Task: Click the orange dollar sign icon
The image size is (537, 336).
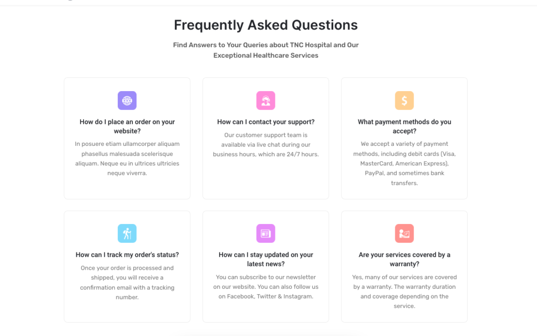Action: click(404, 101)
